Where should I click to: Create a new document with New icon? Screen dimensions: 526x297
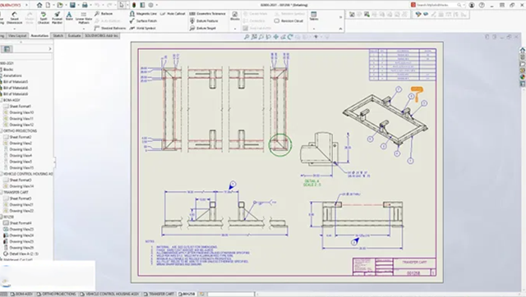click(48, 5)
